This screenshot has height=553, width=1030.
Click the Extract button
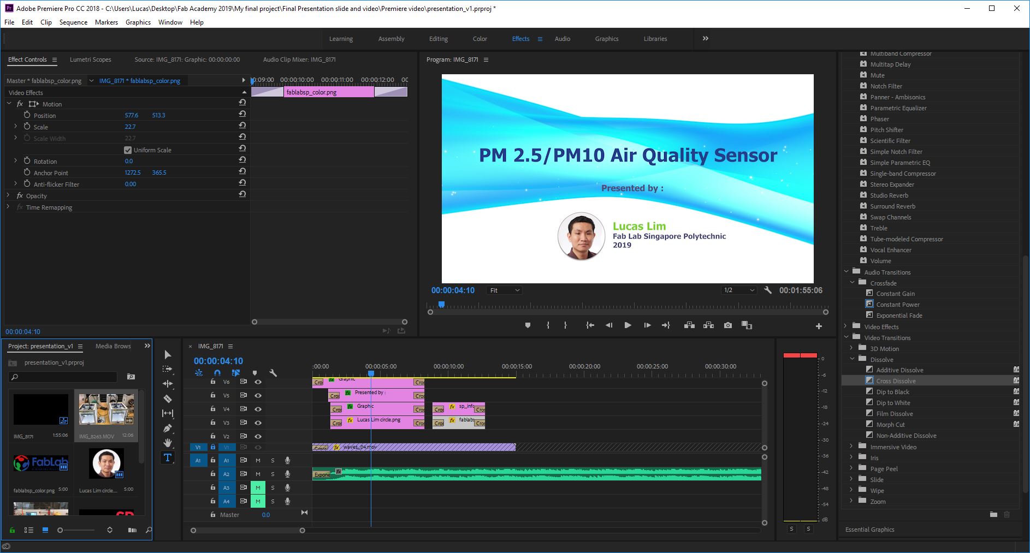click(x=708, y=325)
